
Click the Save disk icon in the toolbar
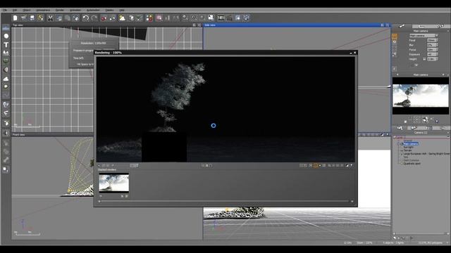[x=32, y=18]
